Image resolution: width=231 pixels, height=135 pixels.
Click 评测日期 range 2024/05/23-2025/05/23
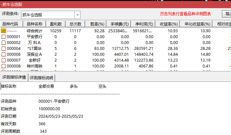[x=61, y=116]
